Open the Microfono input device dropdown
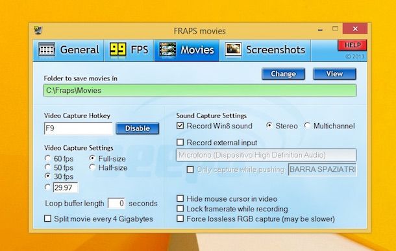Viewport: 396px width, 251px height. click(x=266, y=155)
